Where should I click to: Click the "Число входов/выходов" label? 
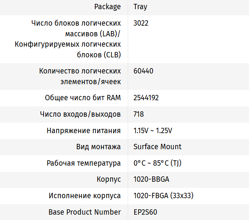(x=80, y=114)
